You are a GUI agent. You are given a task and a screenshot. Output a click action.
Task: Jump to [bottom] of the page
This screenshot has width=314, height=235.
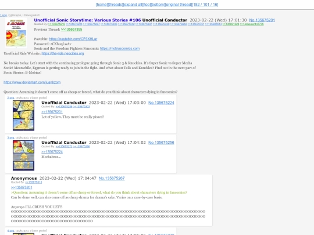158,5
